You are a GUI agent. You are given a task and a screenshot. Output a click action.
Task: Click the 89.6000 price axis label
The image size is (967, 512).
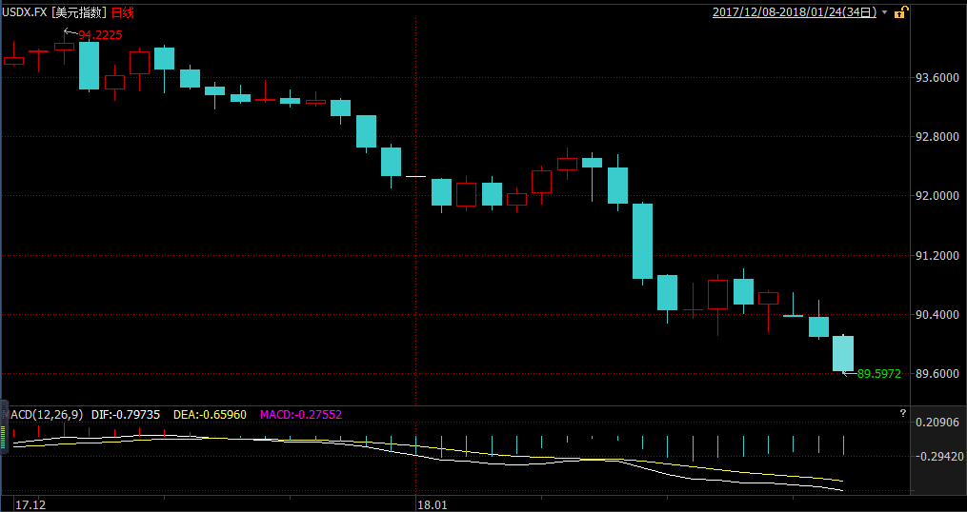(937, 374)
